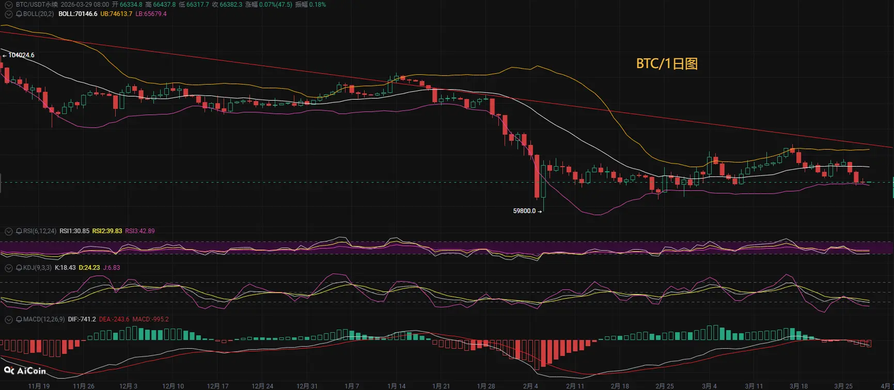Collapse the RSI indicator panel chevron
The image size is (894, 390).
(x=8, y=231)
